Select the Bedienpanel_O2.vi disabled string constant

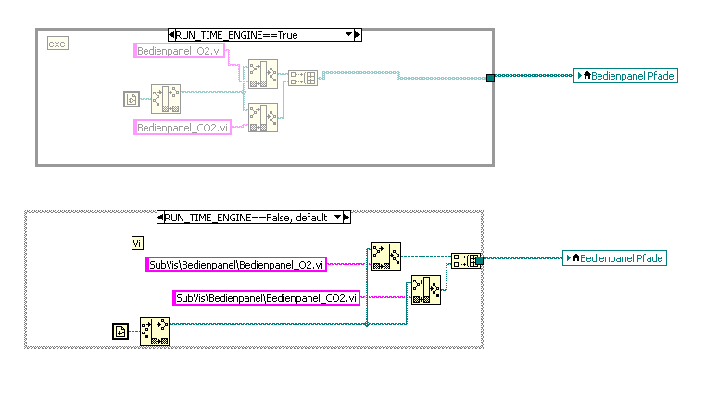tap(180, 51)
